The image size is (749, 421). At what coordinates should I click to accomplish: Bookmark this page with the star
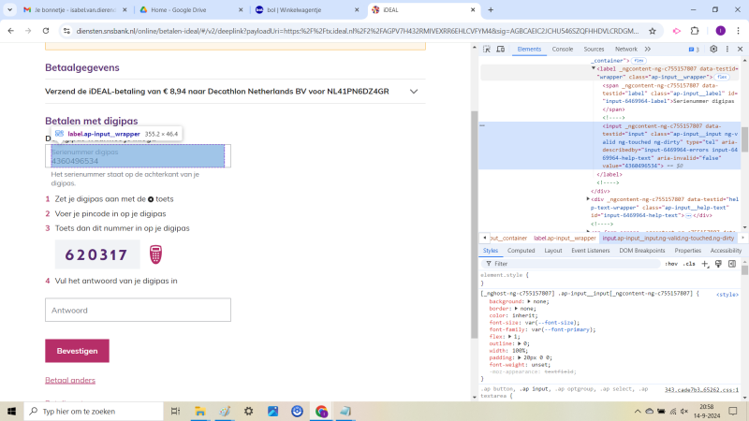click(652, 31)
